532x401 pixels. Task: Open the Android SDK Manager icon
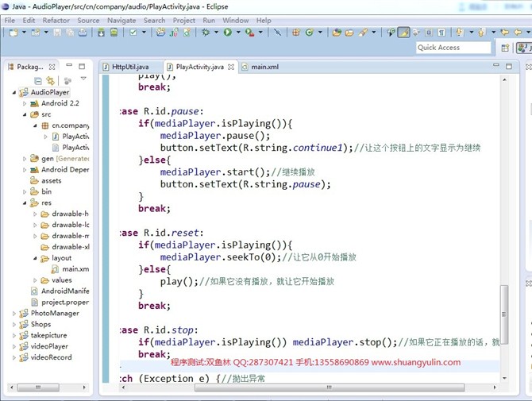pyautogui.click(x=101, y=33)
